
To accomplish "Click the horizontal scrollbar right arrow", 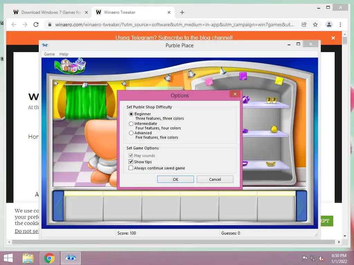I will pyautogui.click(x=339, y=242).
